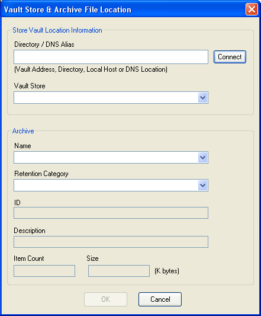Click the Connect button
The height and width of the screenshot is (316, 261).
(x=230, y=57)
